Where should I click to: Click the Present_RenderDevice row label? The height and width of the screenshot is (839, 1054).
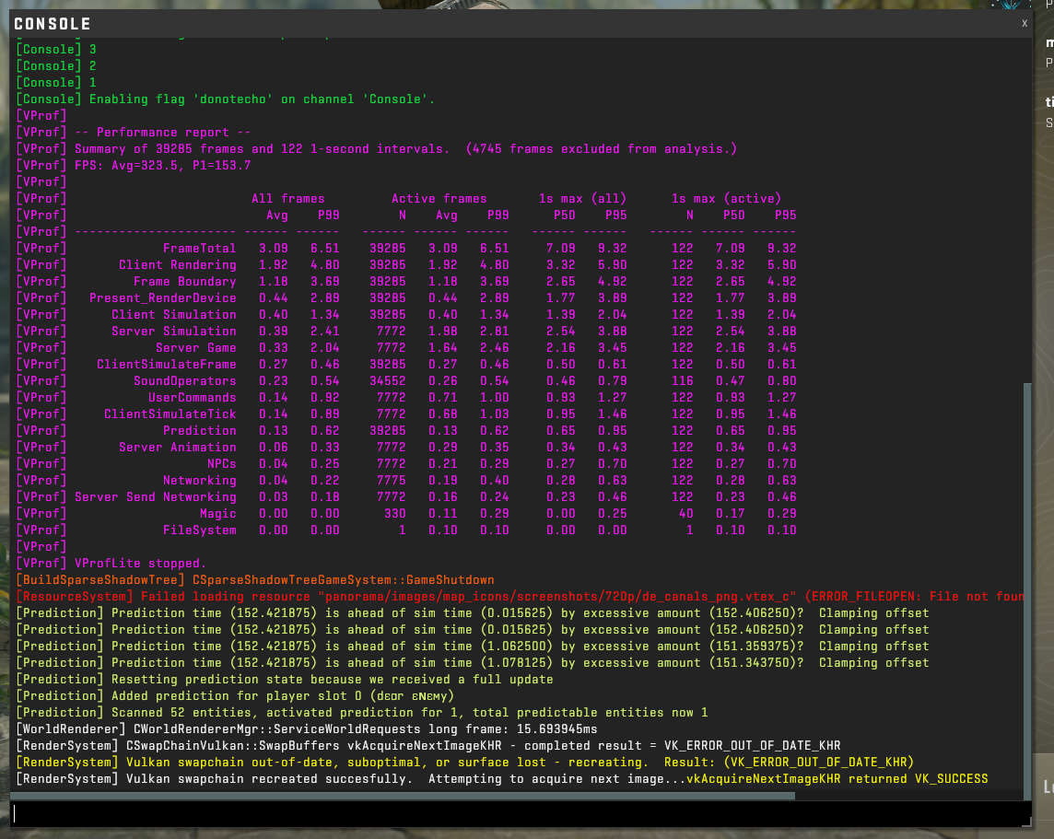point(163,298)
